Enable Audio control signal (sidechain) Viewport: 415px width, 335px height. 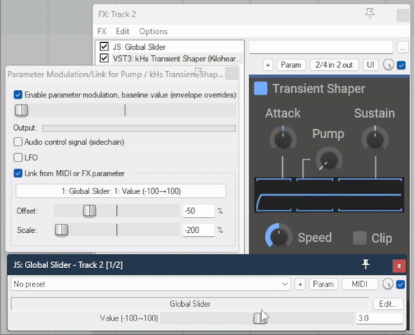point(18,142)
